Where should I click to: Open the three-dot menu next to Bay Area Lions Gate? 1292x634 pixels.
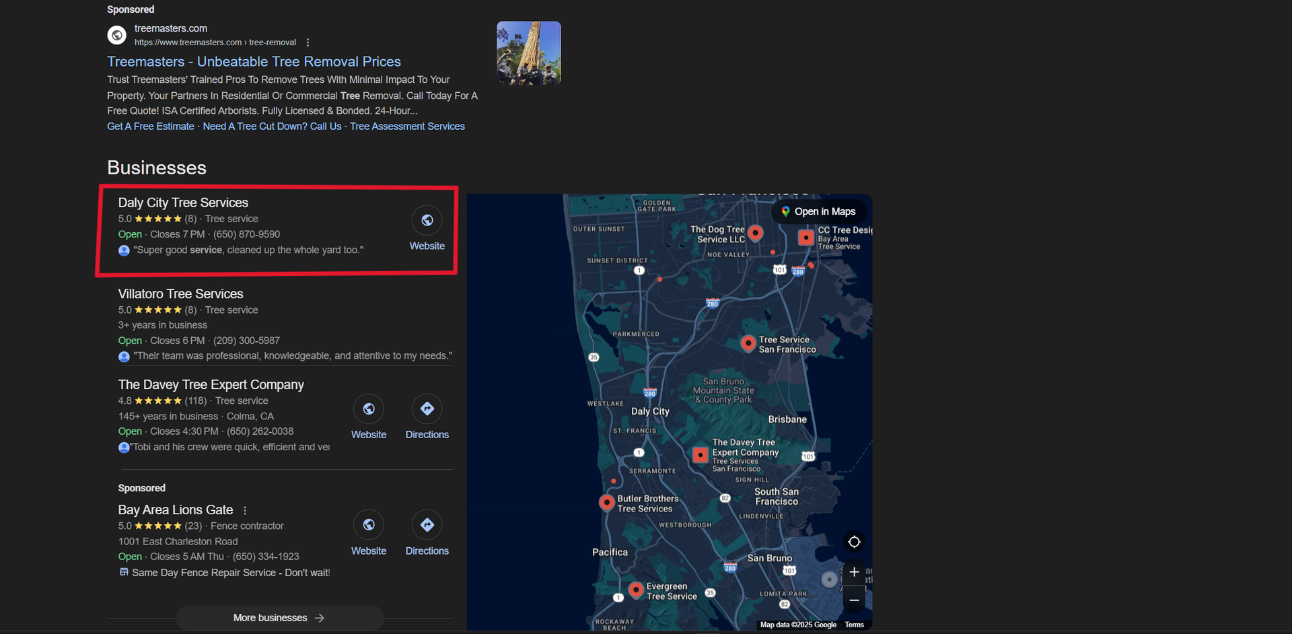[x=245, y=510]
